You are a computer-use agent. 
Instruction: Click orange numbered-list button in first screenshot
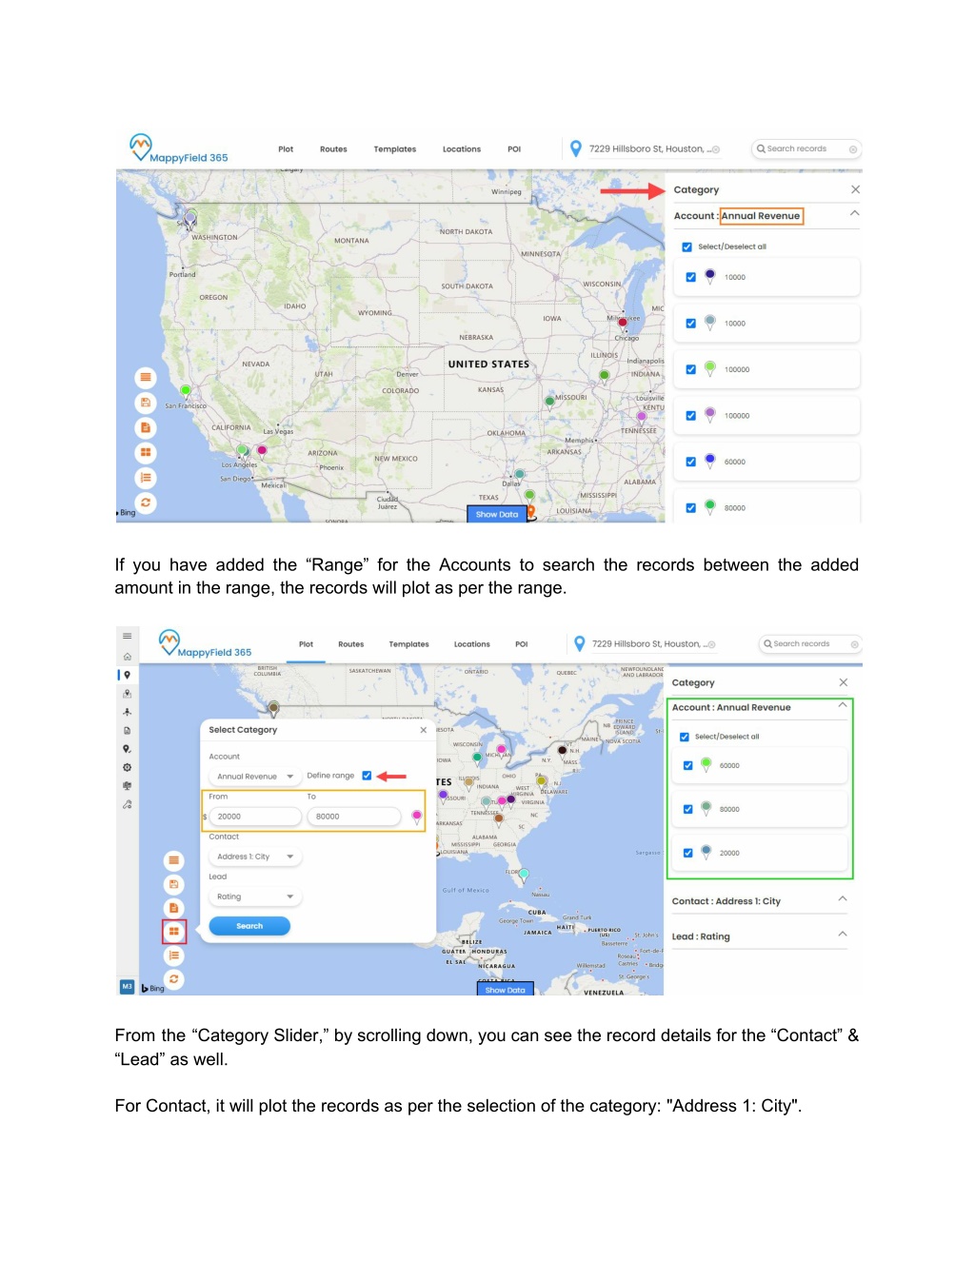(146, 478)
